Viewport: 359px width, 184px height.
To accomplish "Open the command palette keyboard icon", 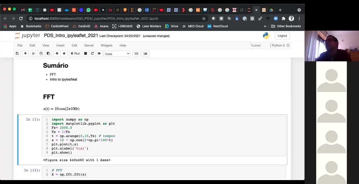I will [136, 54].
